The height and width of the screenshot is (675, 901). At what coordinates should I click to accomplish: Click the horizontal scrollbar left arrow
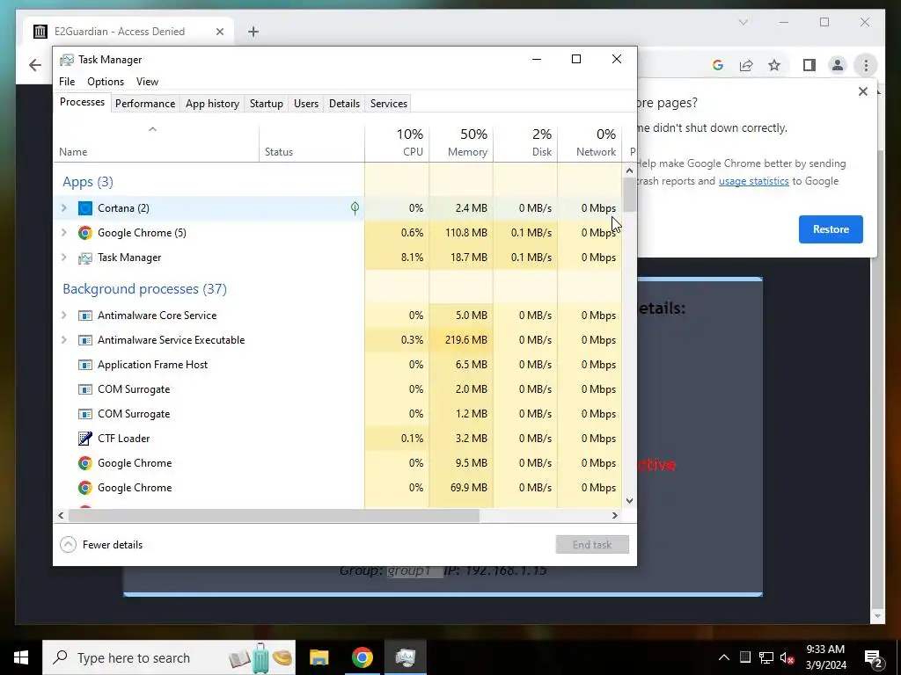61,515
